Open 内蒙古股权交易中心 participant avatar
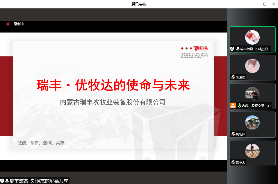The height and width of the screenshot is (184, 278). click(x=252, y=94)
